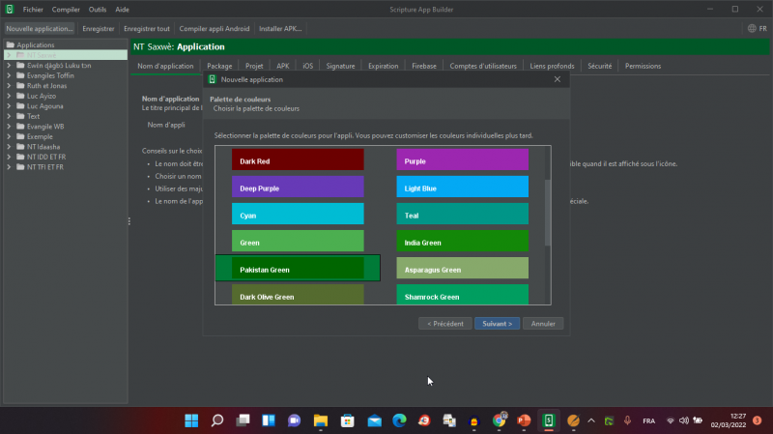Pick the India Green color swatch
The image size is (773, 434).
pos(463,242)
